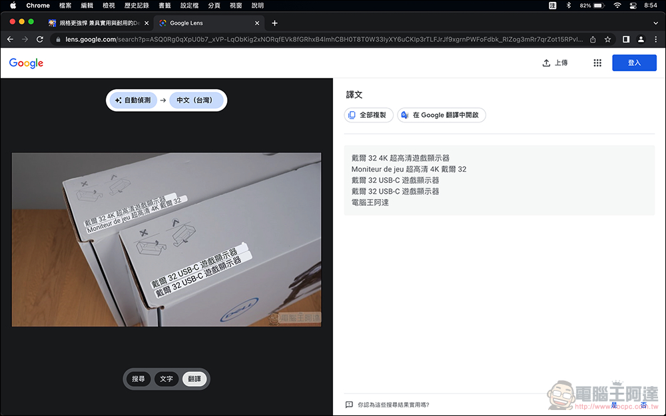
Task: Click the lock site-info icon
Action: click(58, 39)
